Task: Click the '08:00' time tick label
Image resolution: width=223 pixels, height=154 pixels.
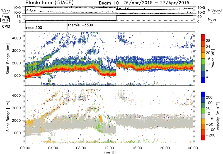Action: point(81,148)
